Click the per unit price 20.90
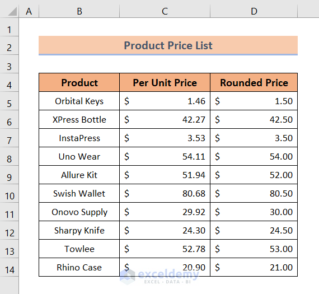 click(x=165, y=267)
